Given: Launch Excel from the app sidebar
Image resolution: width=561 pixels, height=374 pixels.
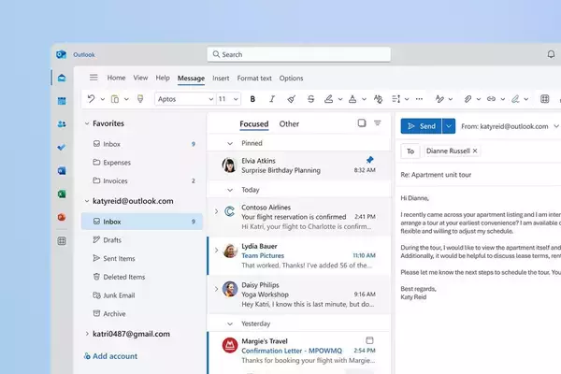Looking at the screenshot, I should coord(62,194).
